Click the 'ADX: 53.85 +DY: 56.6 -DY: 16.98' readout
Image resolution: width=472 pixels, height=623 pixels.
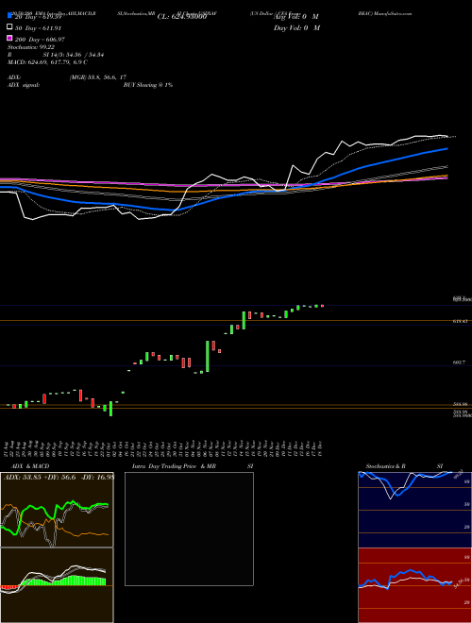59,477
